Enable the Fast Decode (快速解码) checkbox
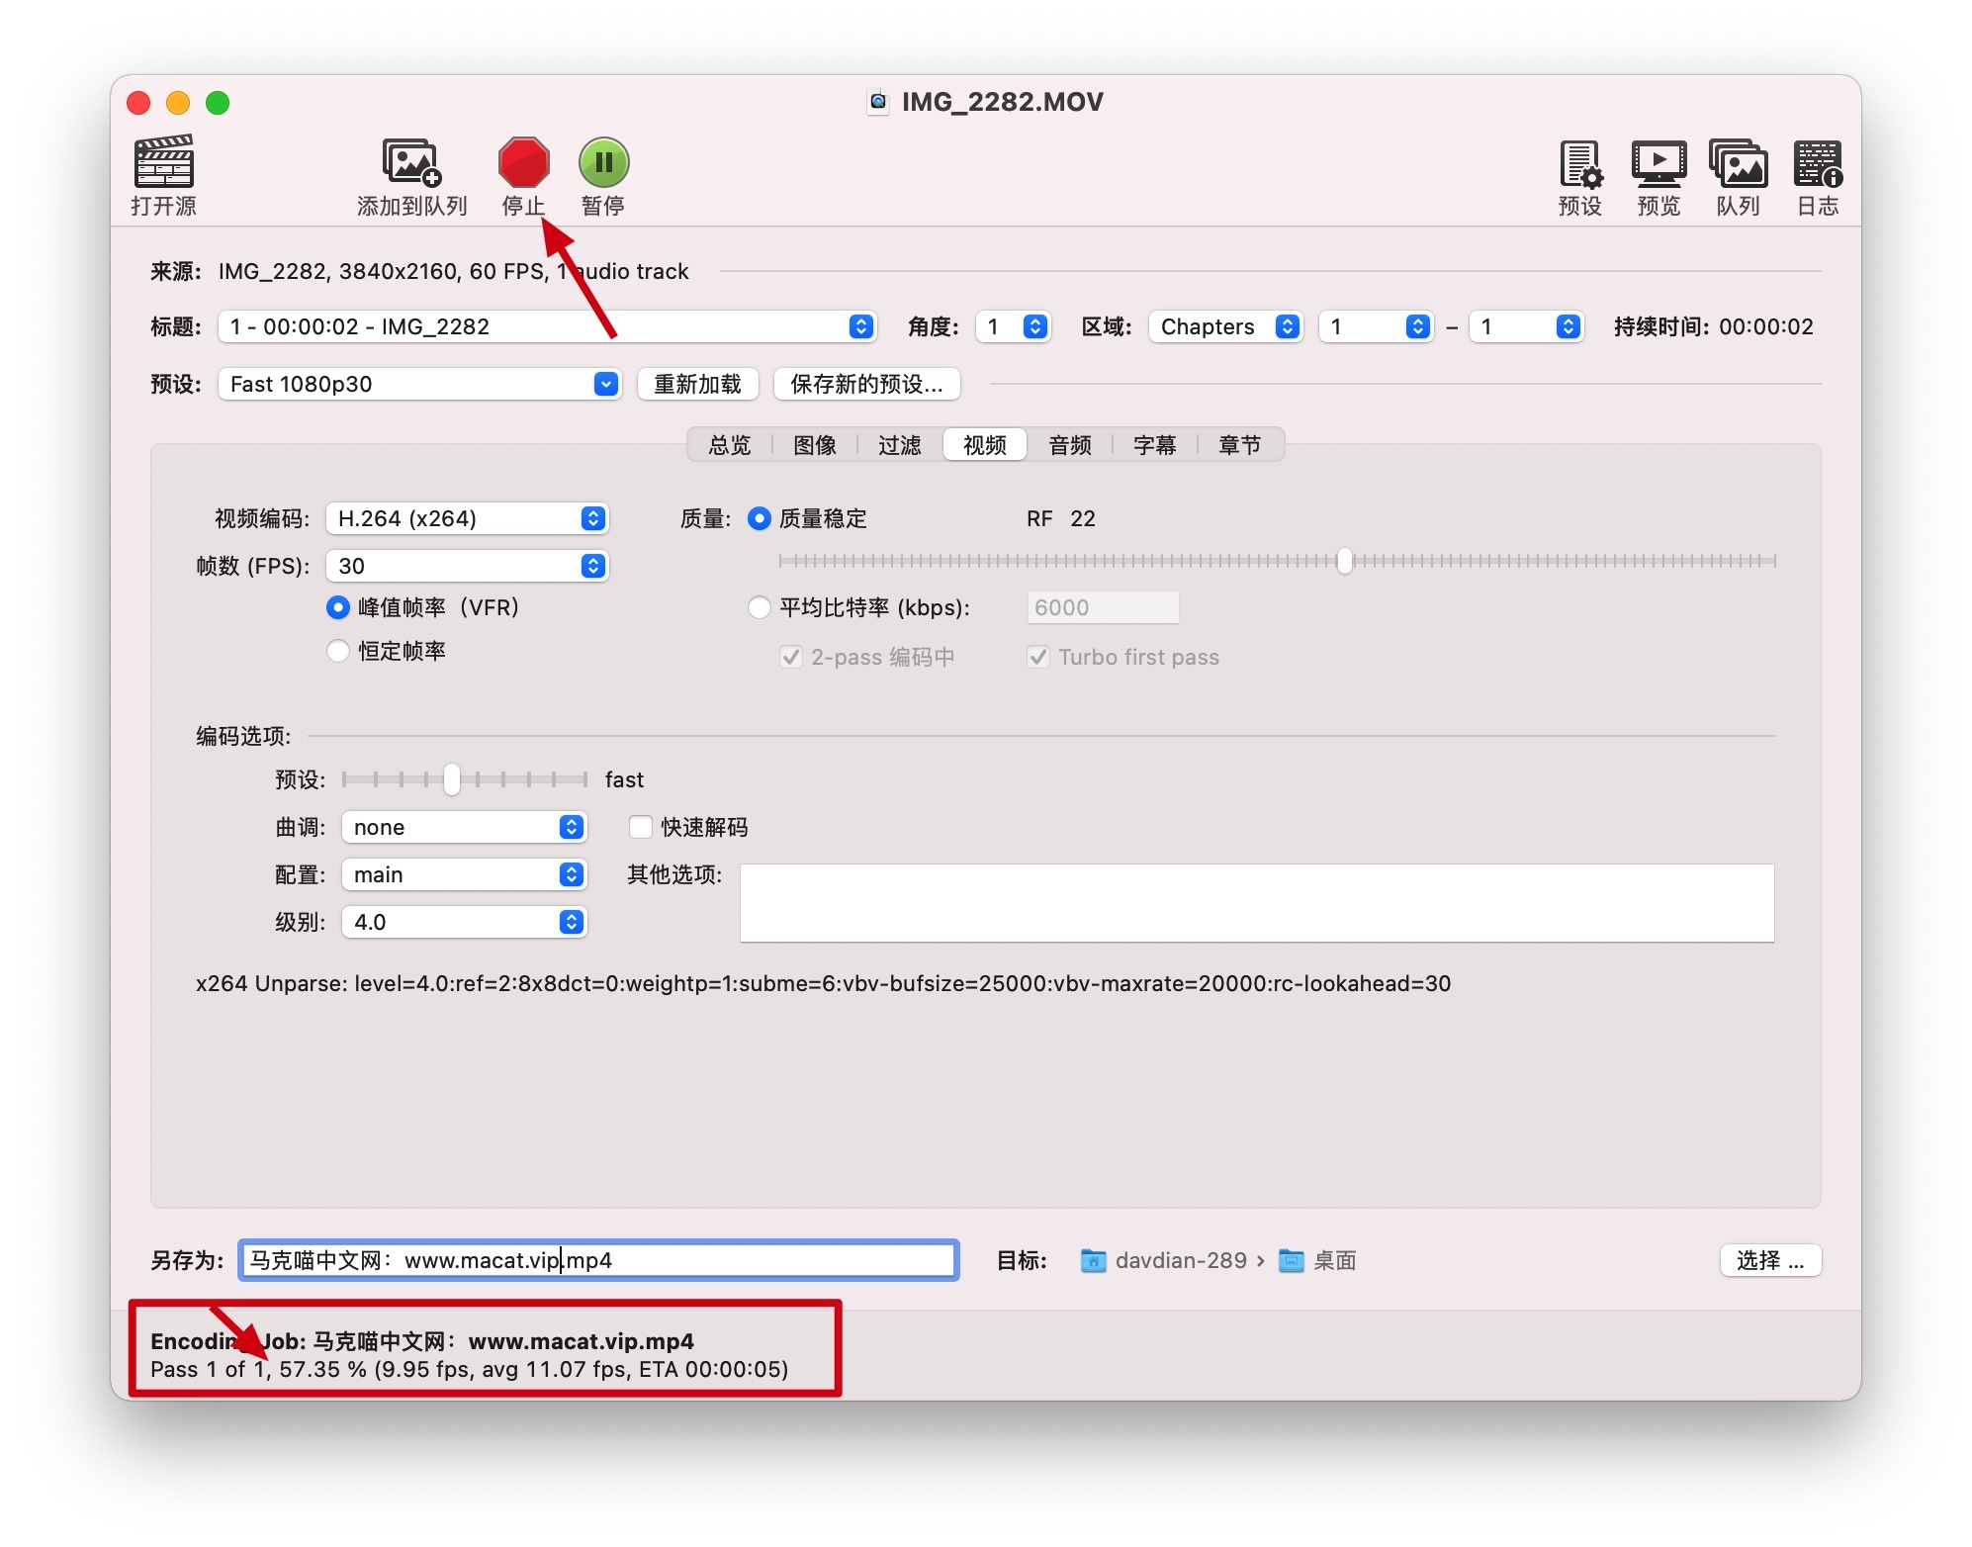Image resolution: width=1972 pixels, height=1547 pixels. click(641, 827)
